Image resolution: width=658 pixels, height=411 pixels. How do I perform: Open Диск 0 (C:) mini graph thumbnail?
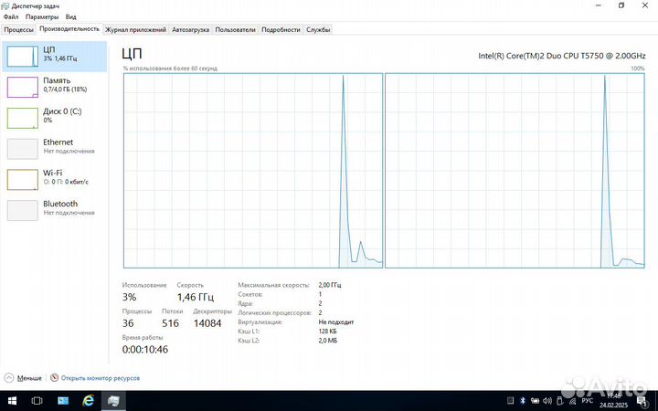pyautogui.click(x=22, y=118)
